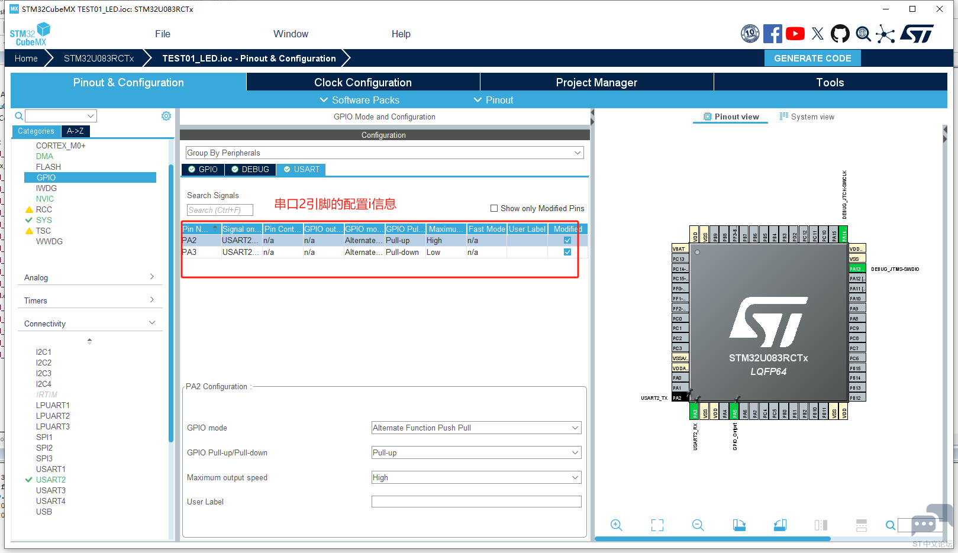This screenshot has width=958, height=553.
Task: Open the ST Facebook page icon
Action: pyautogui.click(x=772, y=34)
